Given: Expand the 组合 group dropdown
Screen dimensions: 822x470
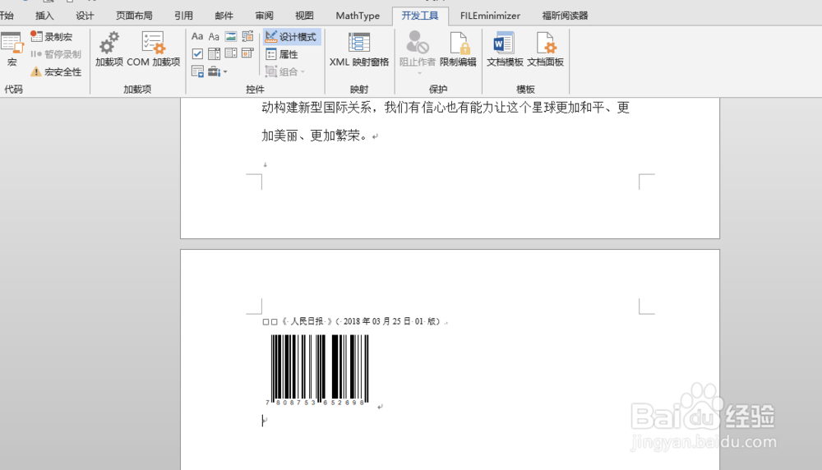Looking at the screenshot, I should (285, 71).
